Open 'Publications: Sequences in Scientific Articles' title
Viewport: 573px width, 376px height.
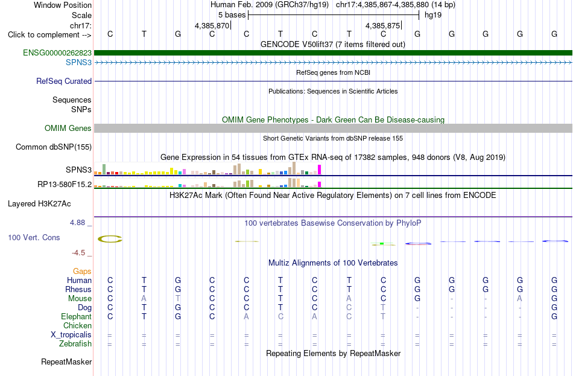pos(333,91)
